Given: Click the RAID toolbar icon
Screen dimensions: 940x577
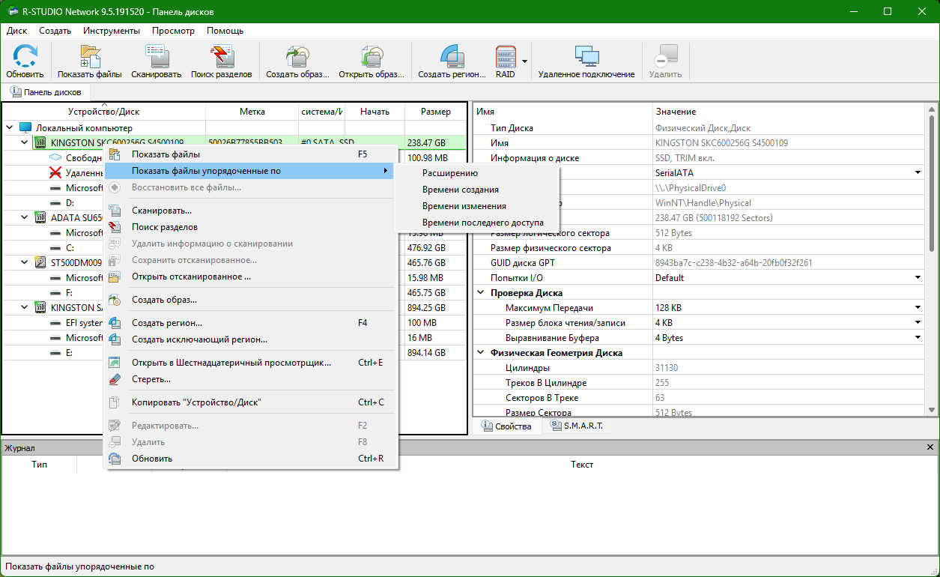Looking at the screenshot, I should (x=506, y=61).
